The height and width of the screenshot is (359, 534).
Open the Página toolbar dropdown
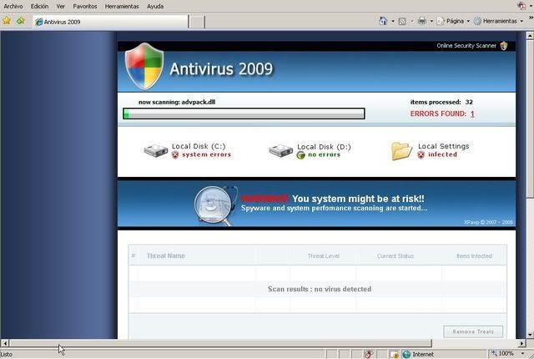point(453,21)
